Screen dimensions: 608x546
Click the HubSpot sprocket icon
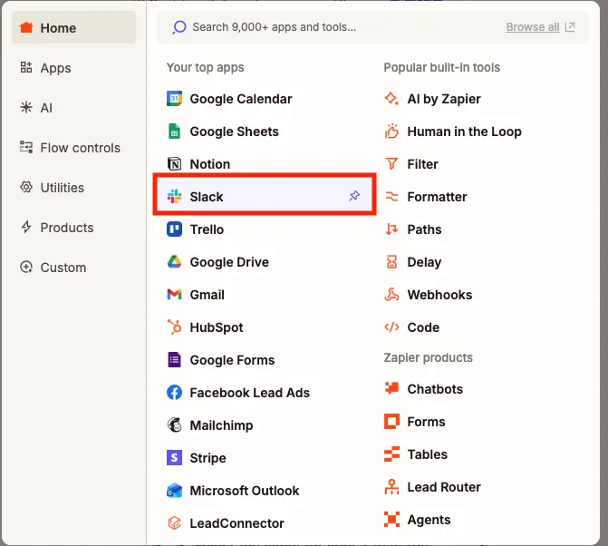pyautogui.click(x=174, y=327)
